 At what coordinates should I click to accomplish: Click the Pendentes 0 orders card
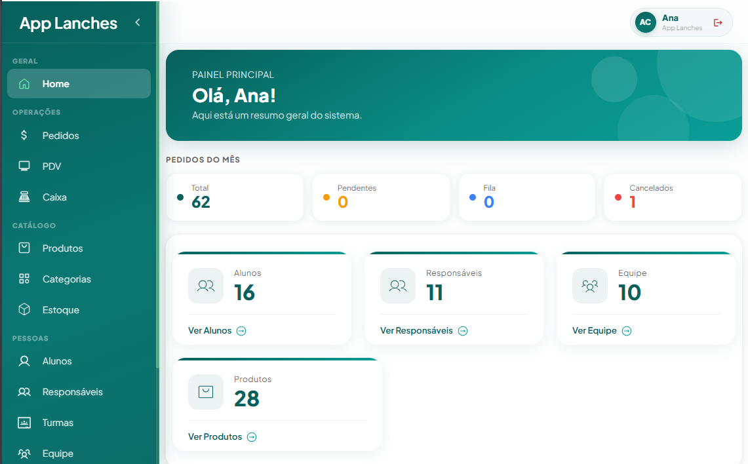[381, 197]
